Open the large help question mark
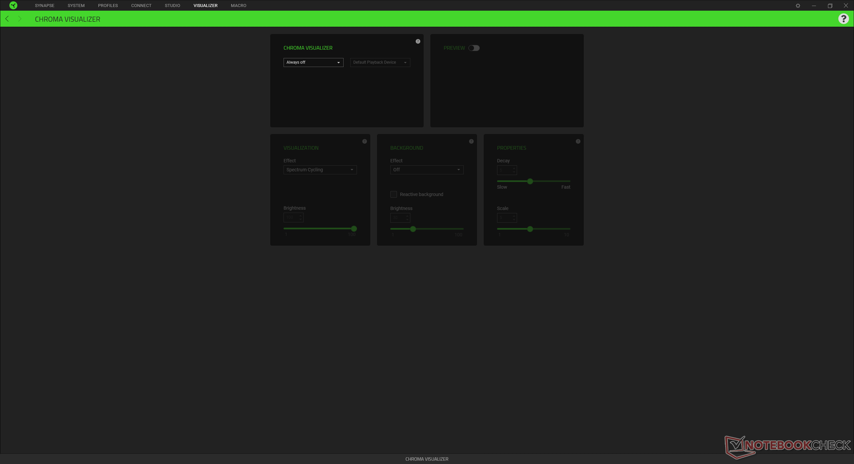854x464 pixels. point(843,19)
